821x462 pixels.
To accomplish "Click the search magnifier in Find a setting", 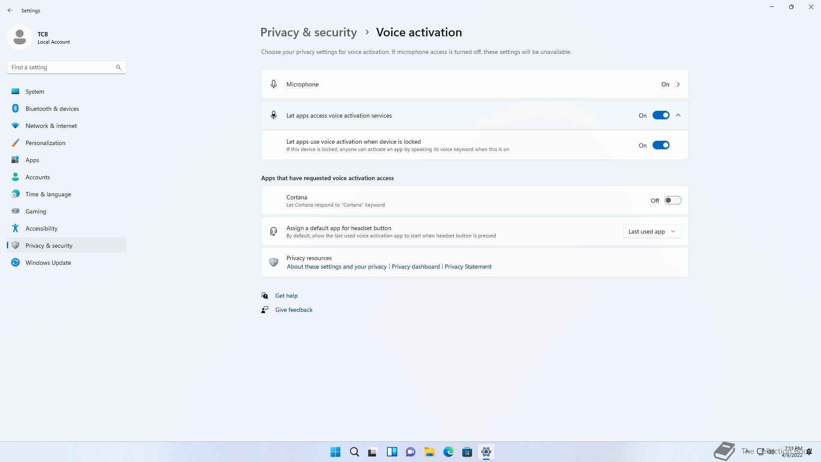I will (x=118, y=67).
